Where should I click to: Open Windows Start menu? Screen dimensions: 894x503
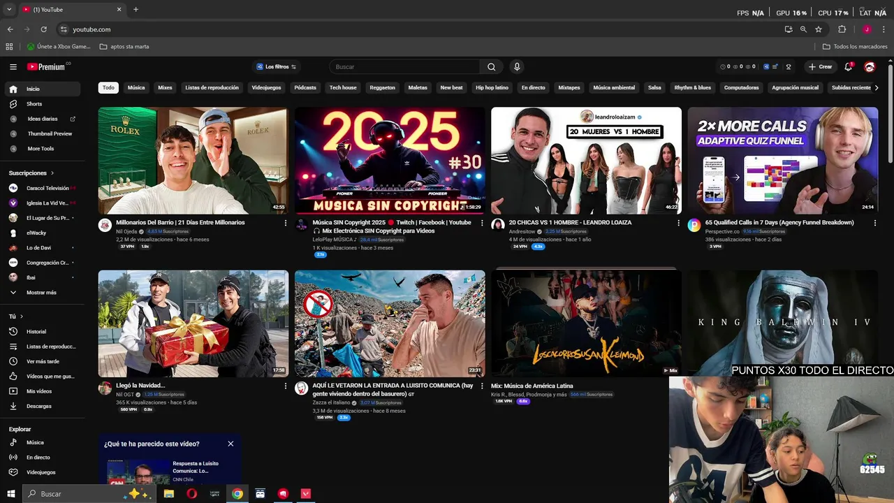[11, 494]
